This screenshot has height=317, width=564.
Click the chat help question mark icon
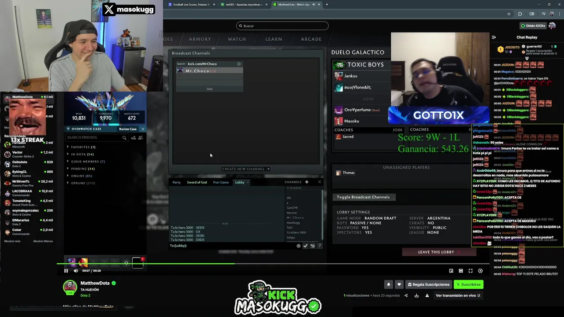pyautogui.click(x=319, y=246)
